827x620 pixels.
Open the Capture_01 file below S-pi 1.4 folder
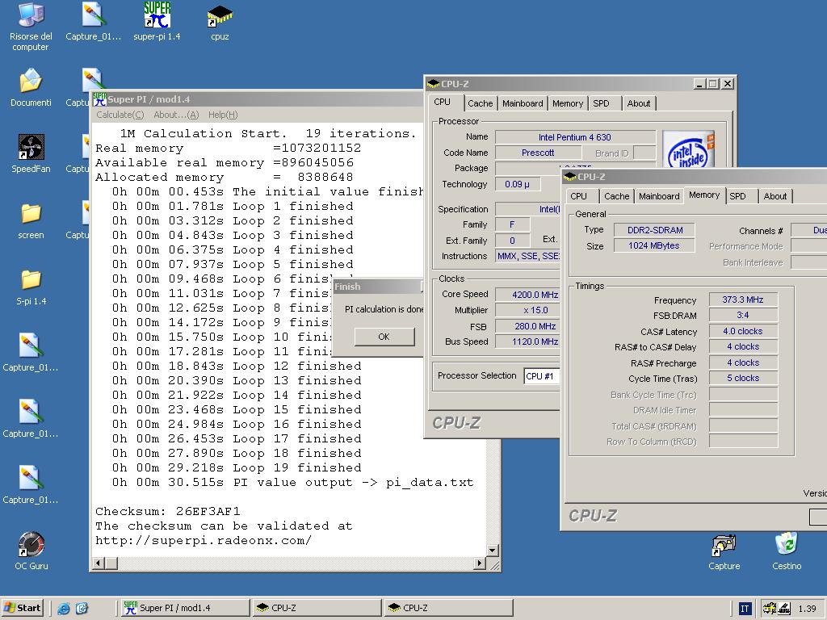(x=31, y=353)
